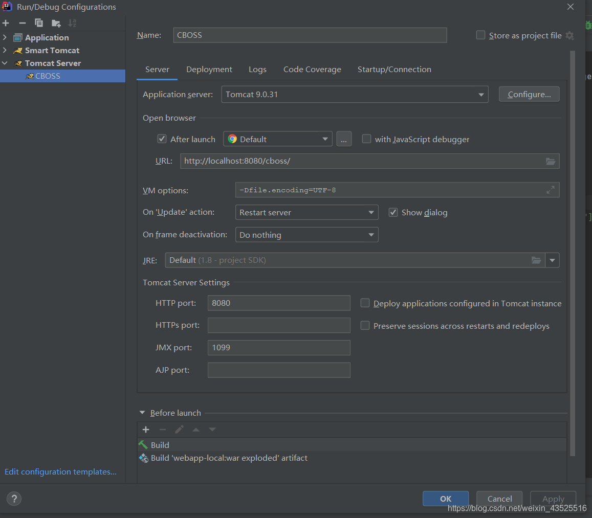Enable with JavaScript debugger checkbox
This screenshot has height=518, width=592.
coord(366,139)
